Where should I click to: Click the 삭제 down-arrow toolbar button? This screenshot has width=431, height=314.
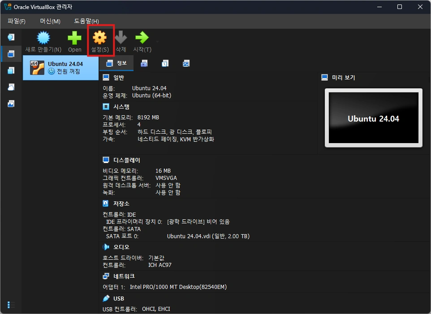[121, 42]
